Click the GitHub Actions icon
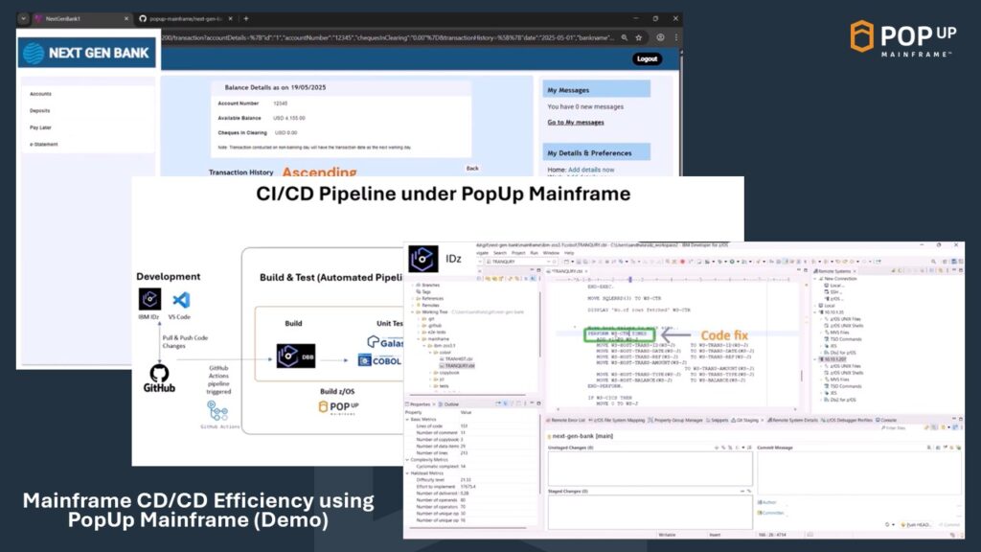 [x=219, y=410]
